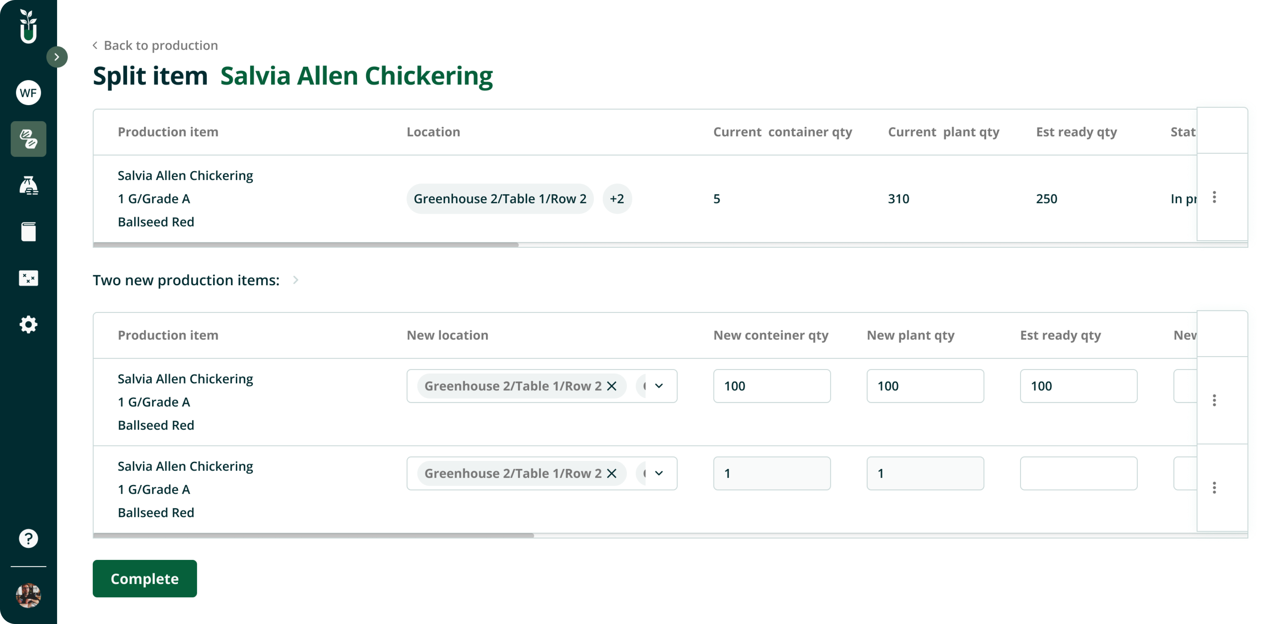Open the user profile photo
1284x624 pixels.
(28, 595)
